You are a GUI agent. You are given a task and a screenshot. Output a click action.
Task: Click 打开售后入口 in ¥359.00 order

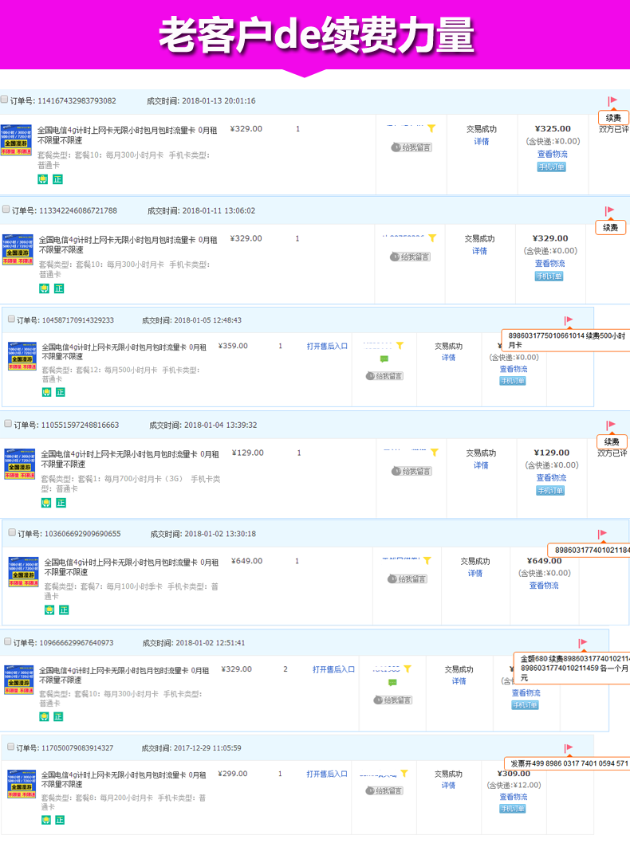coord(327,347)
